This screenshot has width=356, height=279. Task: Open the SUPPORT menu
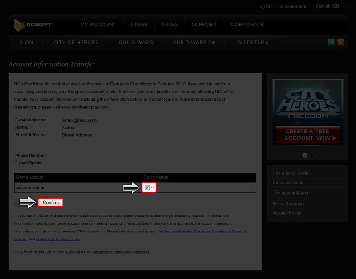coord(204,24)
